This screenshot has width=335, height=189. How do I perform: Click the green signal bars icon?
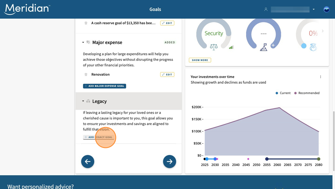[x=231, y=47]
